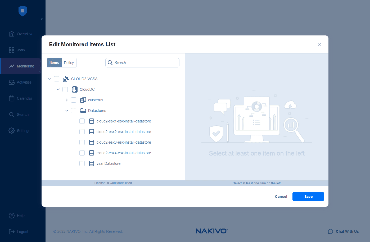Image resolution: width=370 pixels, height=242 pixels.
Task: Switch to the Items tab
Action: [54, 63]
